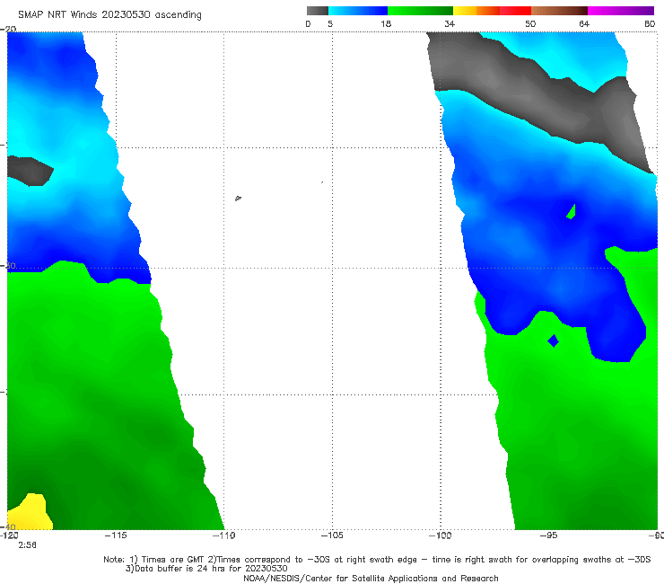
Task: Click the "-110" longitude axis label
Action: click(x=223, y=535)
